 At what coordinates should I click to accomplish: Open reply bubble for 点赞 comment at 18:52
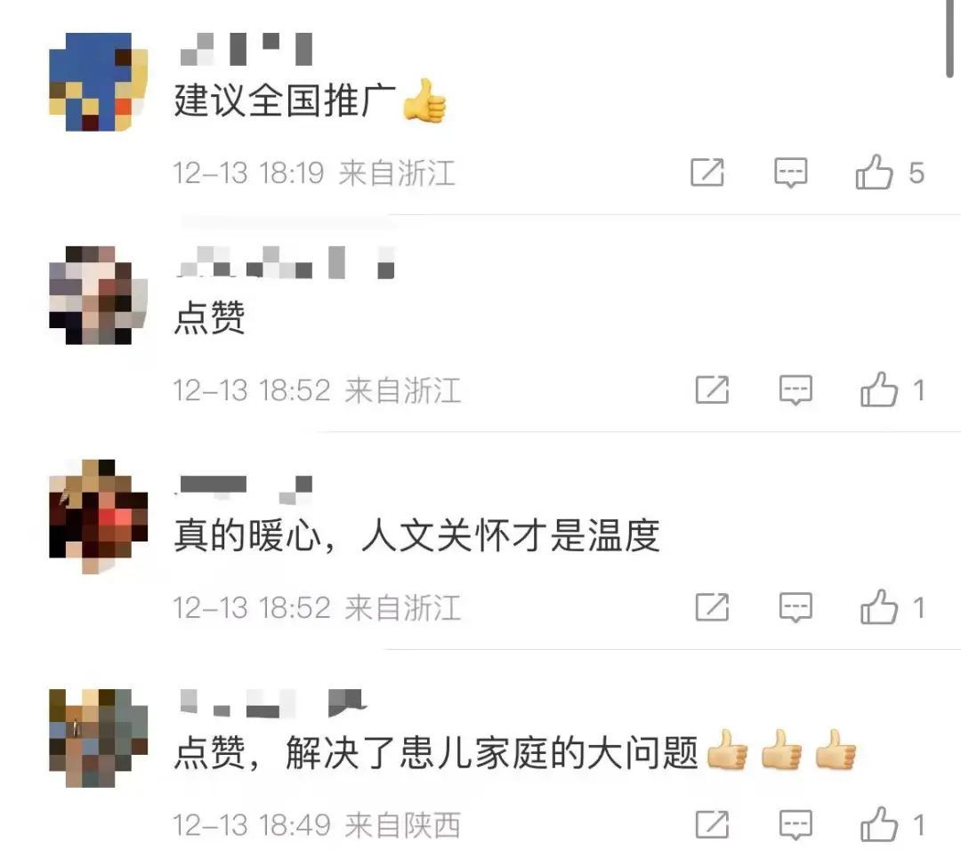[795, 390]
